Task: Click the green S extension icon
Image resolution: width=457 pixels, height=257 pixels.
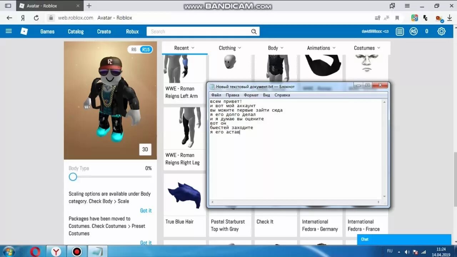Action: [415, 18]
